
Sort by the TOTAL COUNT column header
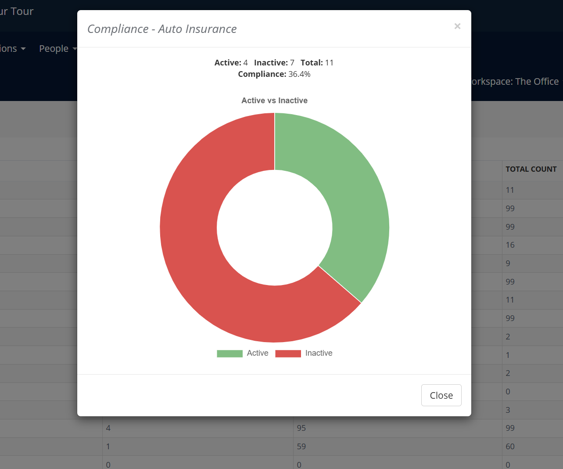tap(531, 169)
